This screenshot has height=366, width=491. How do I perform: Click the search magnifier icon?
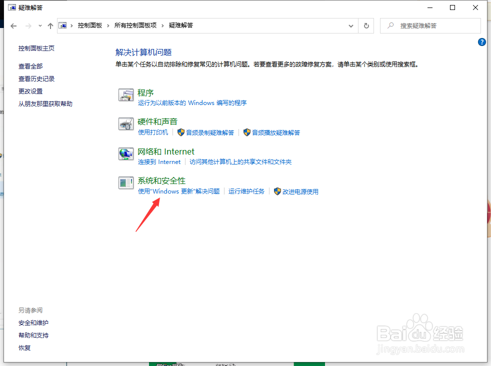click(x=390, y=25)
